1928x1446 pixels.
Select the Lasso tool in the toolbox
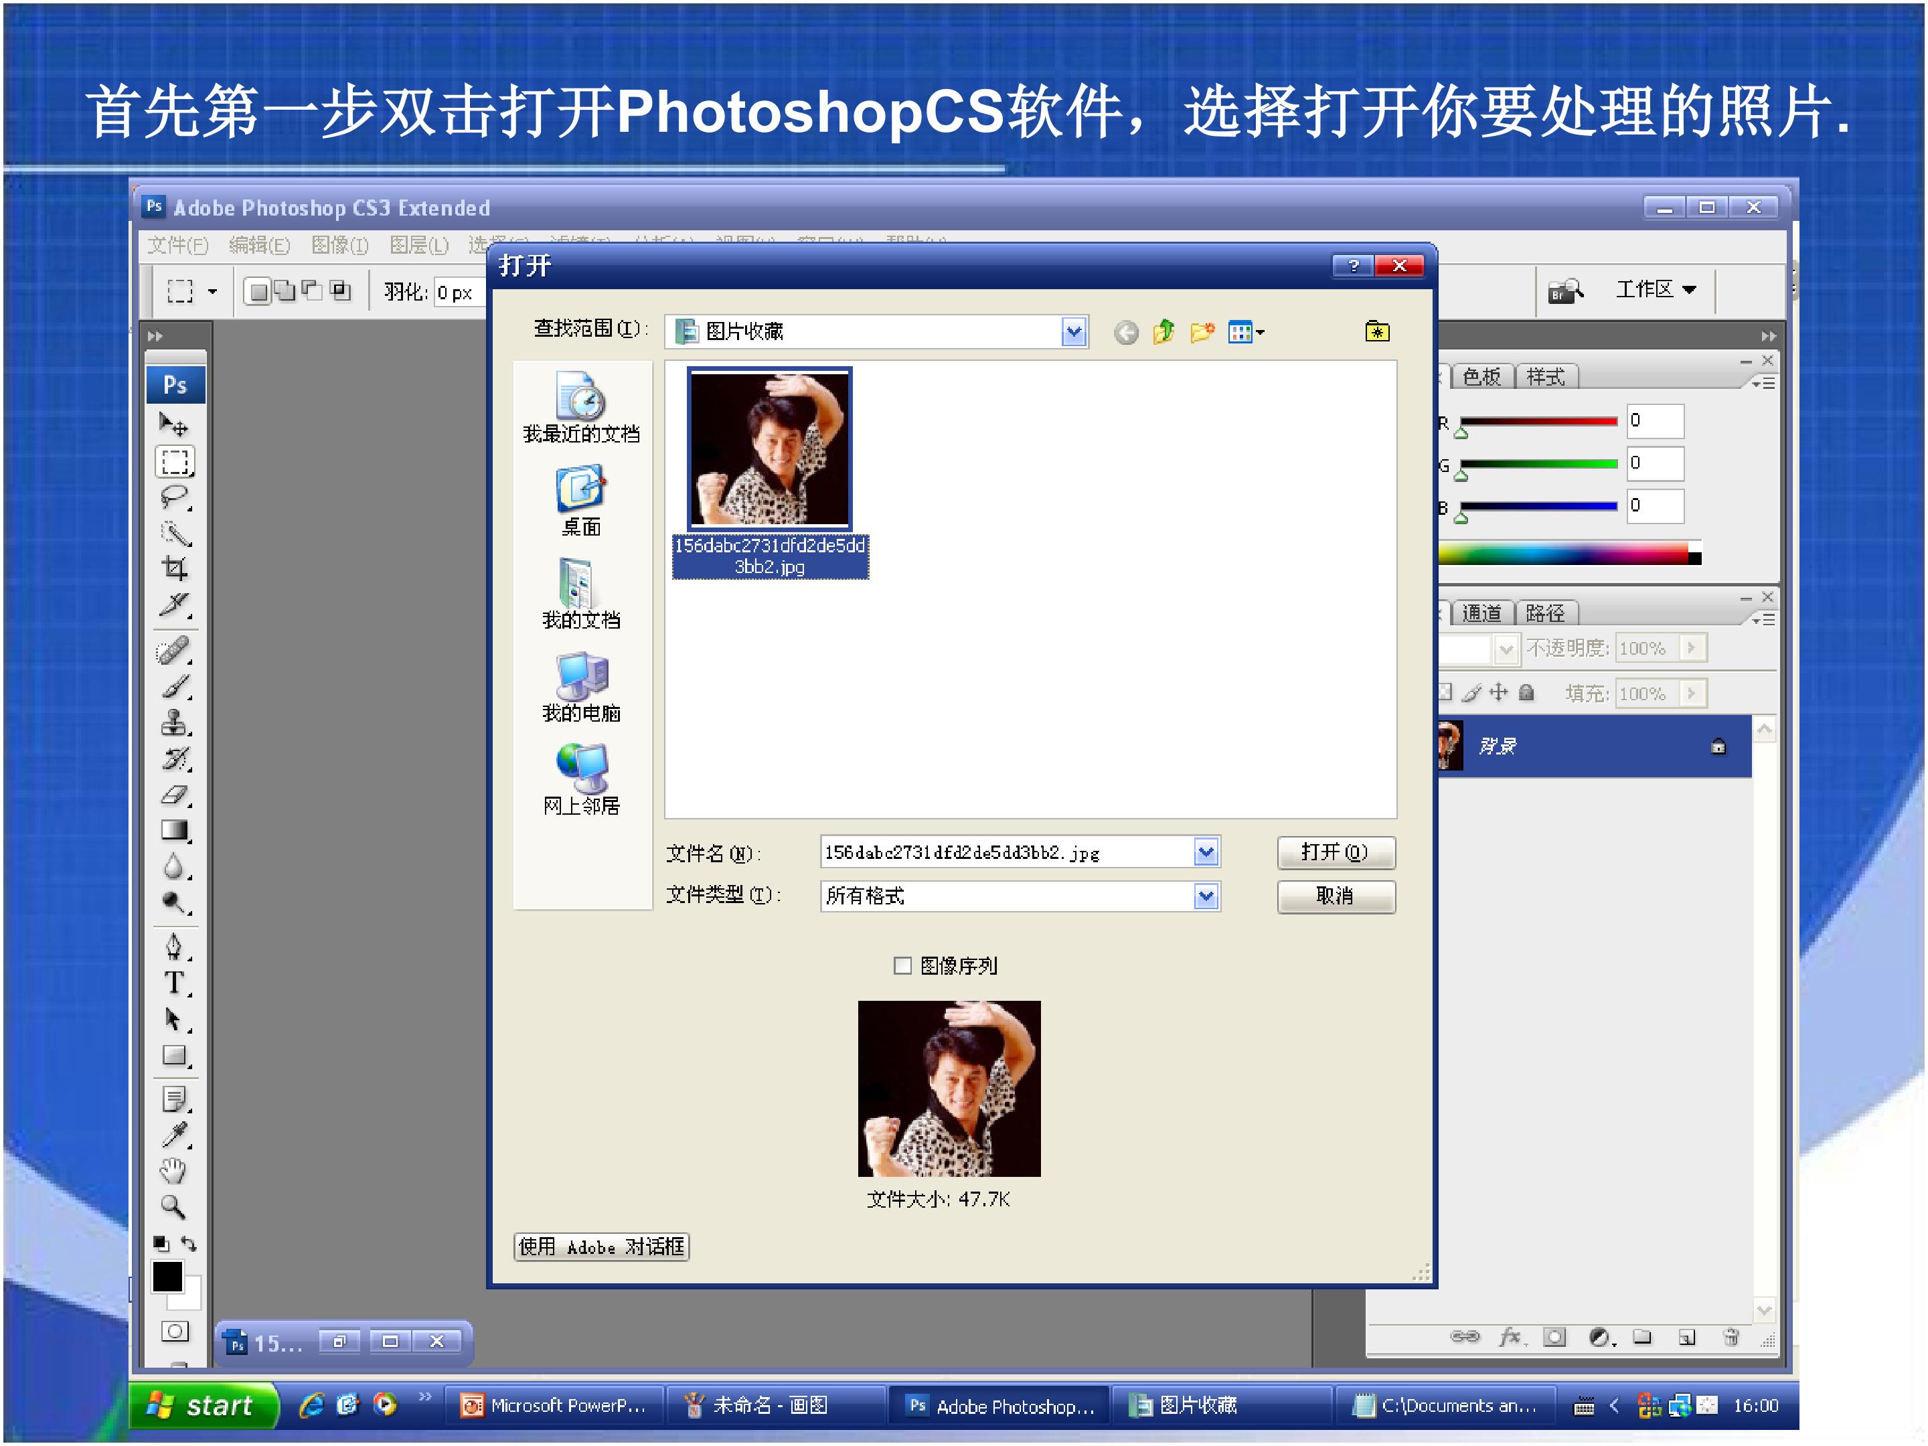pyautogui.click(x=174, y=497)
